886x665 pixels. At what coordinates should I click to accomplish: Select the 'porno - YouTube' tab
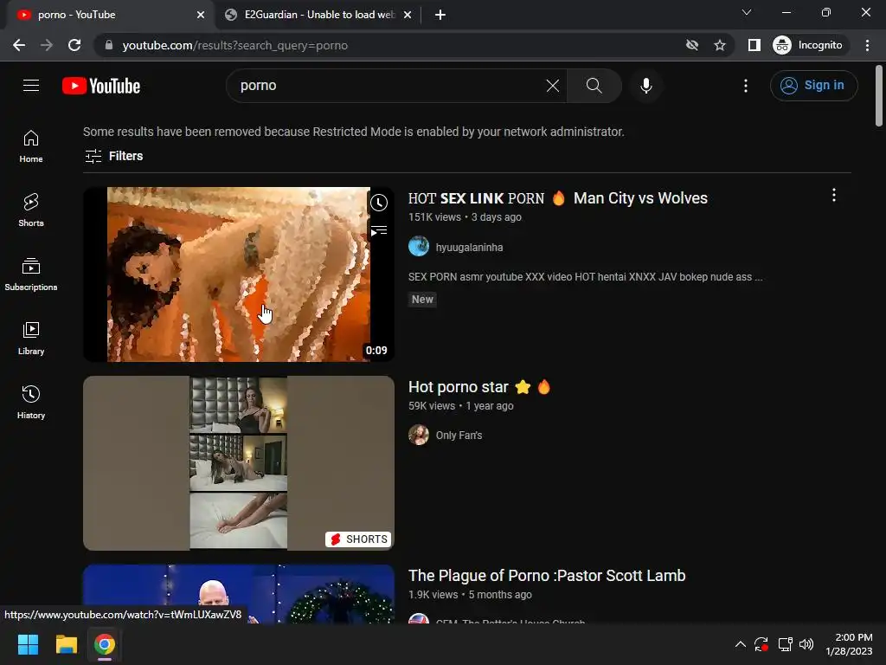(x=107, y=15)
